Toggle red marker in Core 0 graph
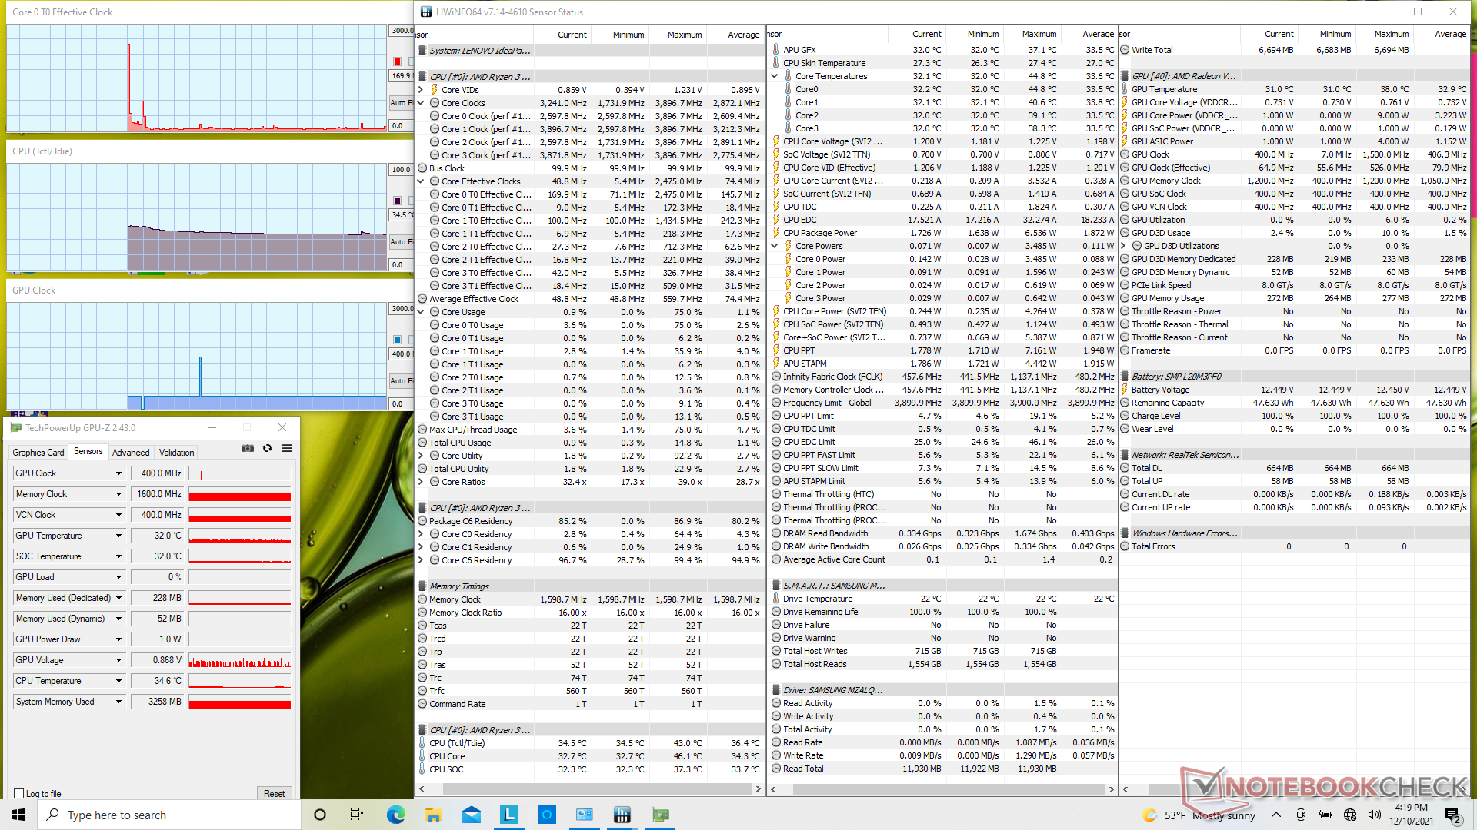This screenshot has width=1477, height=830. coord(397,61)
